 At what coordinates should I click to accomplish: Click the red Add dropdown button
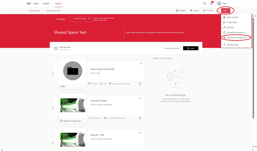[x=226, y=11]
